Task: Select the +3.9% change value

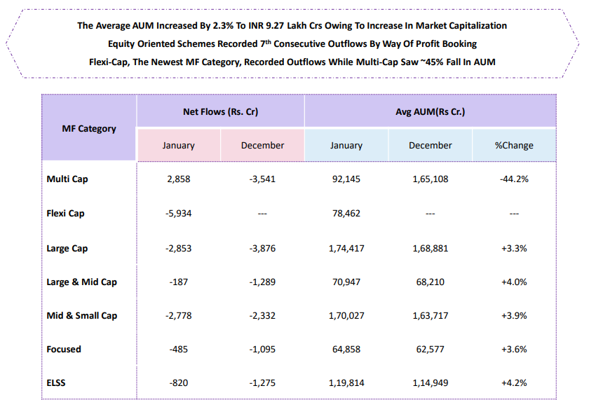Action: point(514,316)
